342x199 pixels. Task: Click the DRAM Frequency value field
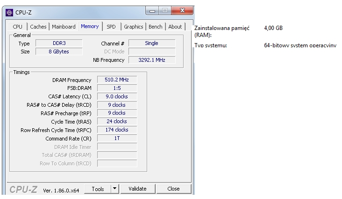coord(117,80)
